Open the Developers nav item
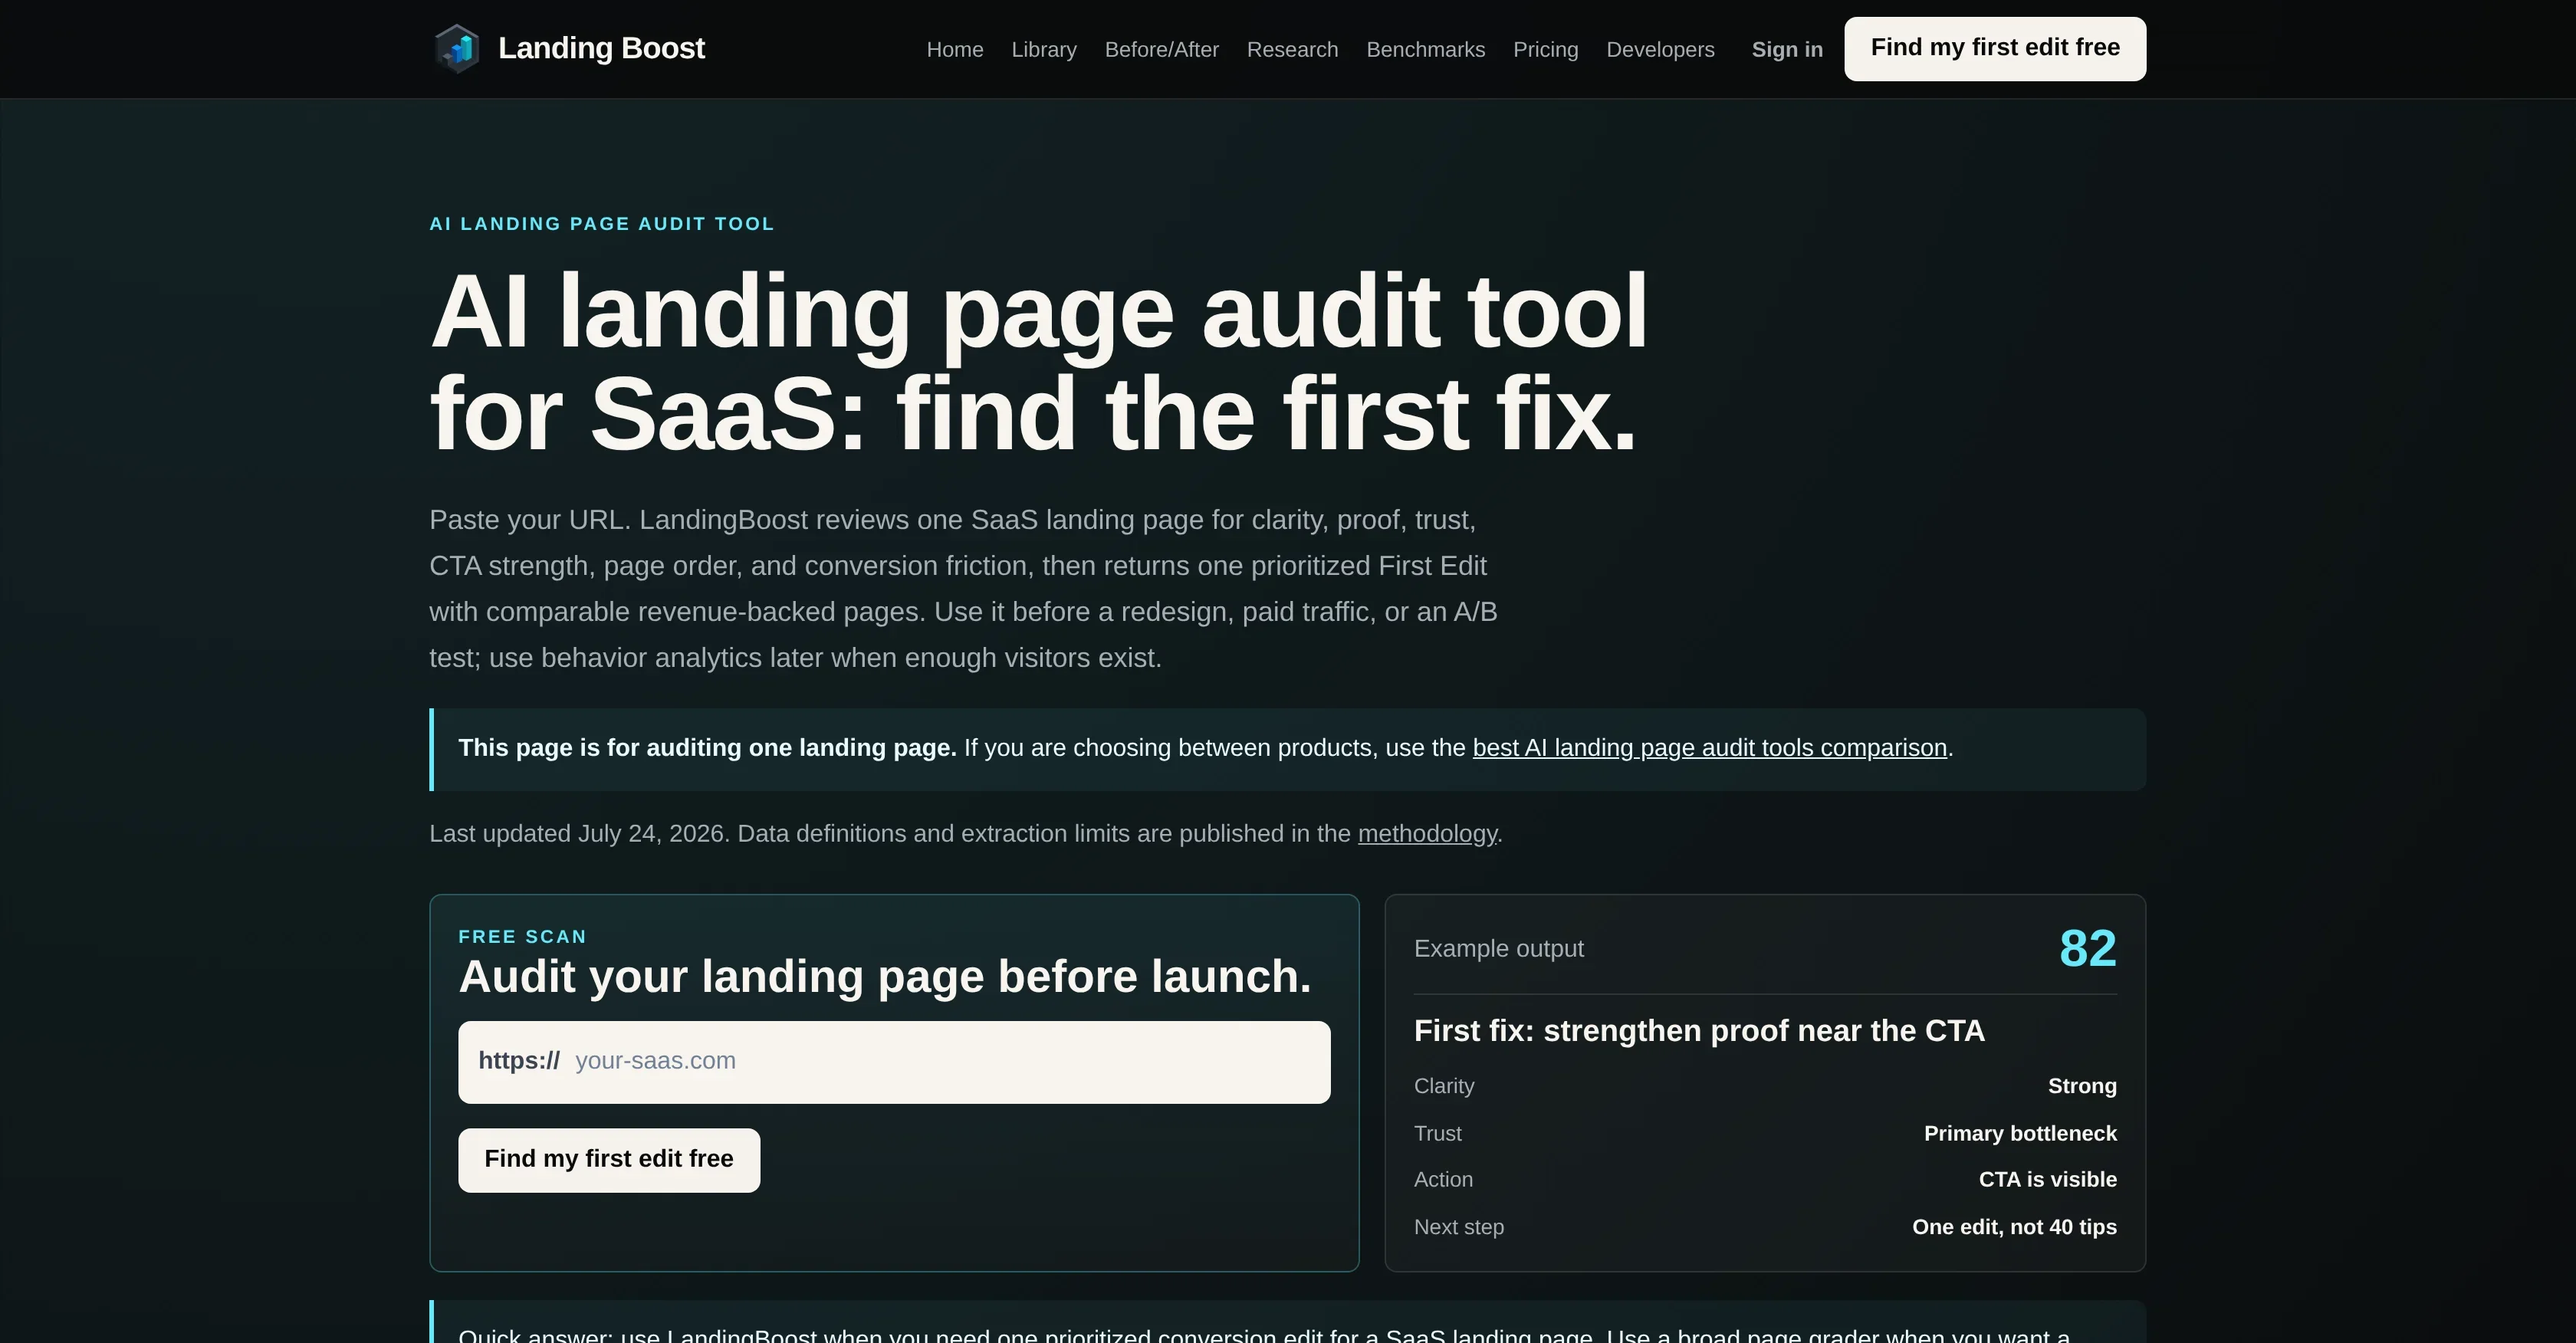This screenshot has width=2576, height=1343. click(1660, 49)
